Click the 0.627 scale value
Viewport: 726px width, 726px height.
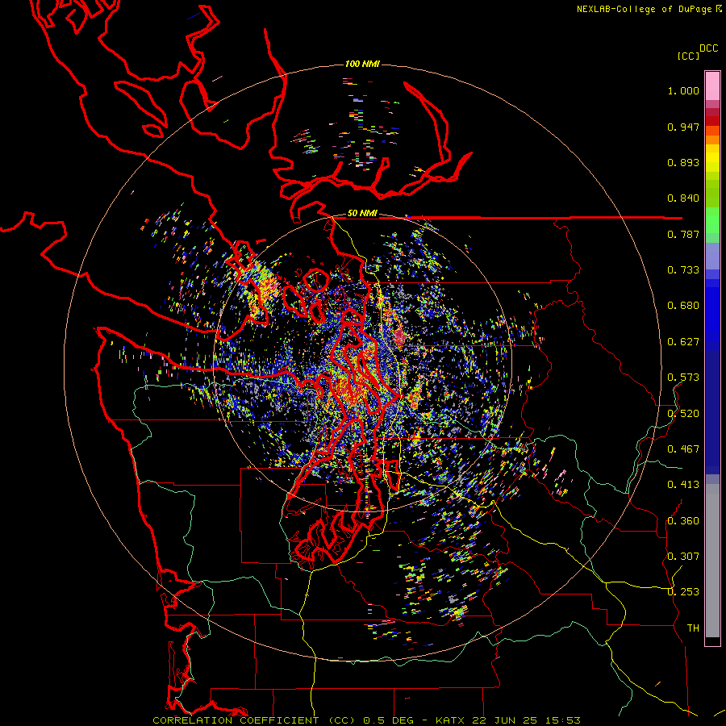[x=683, y=342]
